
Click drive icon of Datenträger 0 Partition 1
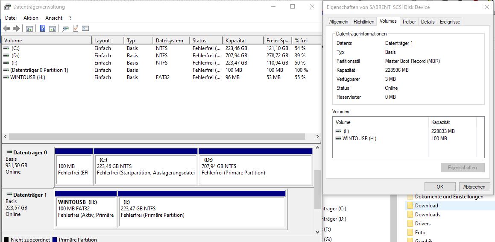click(x=6, y=70)
